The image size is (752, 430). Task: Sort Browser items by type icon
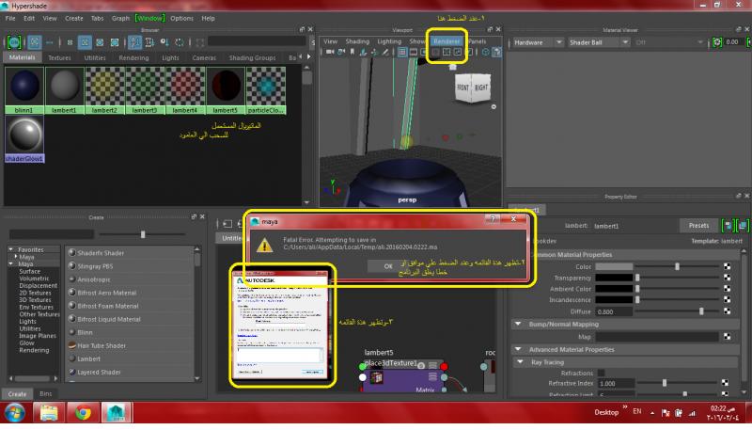pos(149,42)
